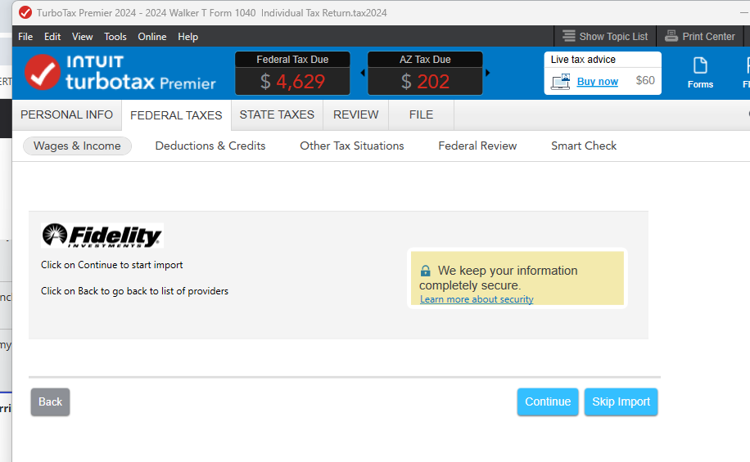Screen dimensions: 750x462
Task: Select the FEDERAL TAXES tab
Action: (177, 115)
